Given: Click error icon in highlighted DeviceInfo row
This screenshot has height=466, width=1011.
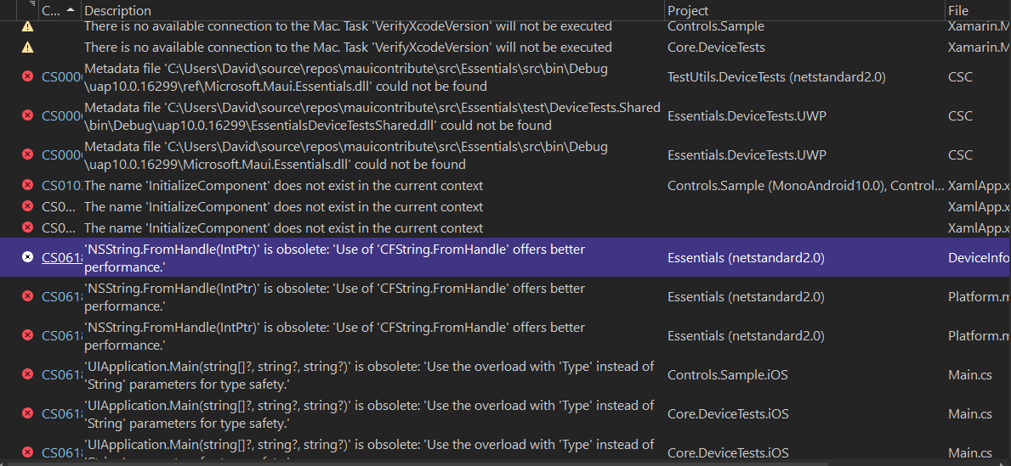Looking at the screenshot, I should [x=27, y=257].
